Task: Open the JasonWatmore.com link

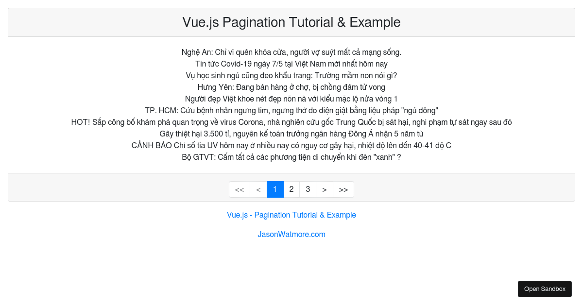Action: (291, 235)
